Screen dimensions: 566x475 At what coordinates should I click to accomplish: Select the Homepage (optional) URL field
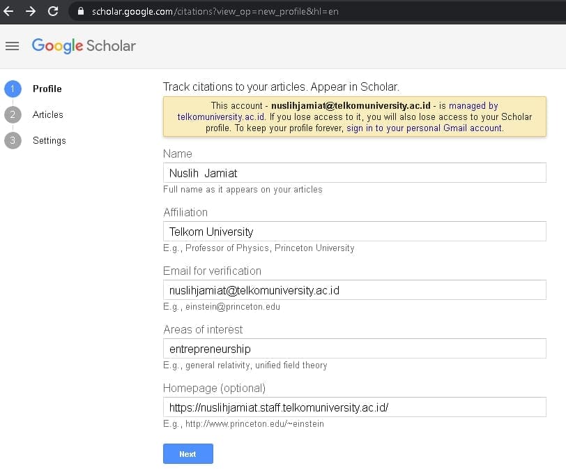[x=355, y=407]
